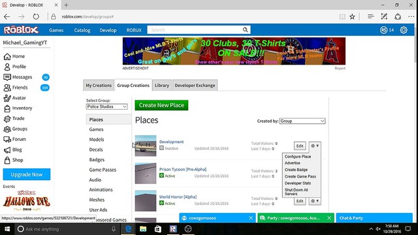Open Messages from the sidebar

tap(18, 77)
